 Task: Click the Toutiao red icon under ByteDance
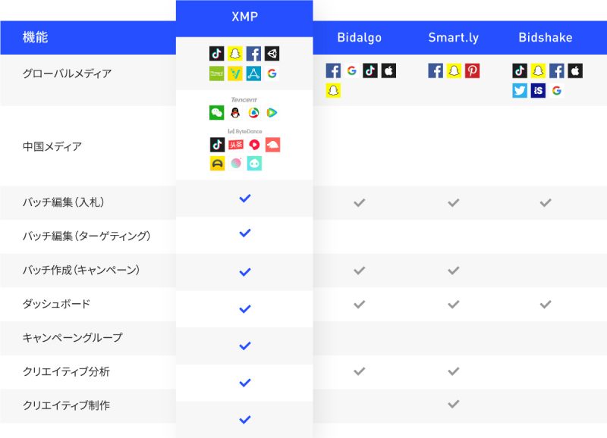[236, 145]
